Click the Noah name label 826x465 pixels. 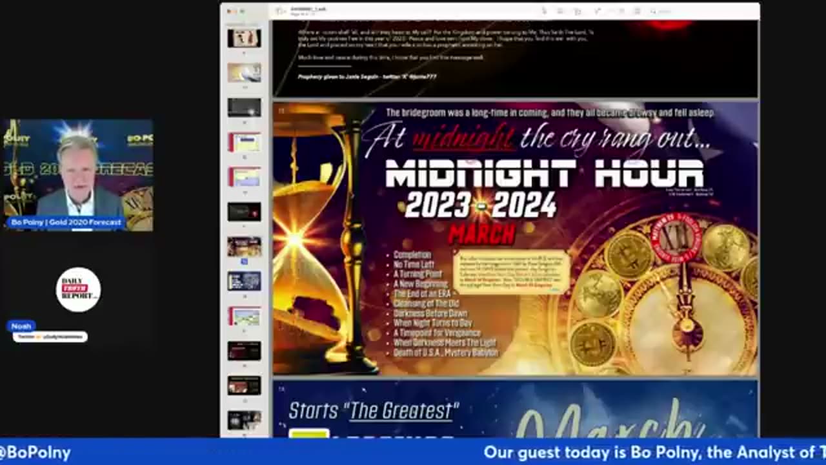[21, 326]
